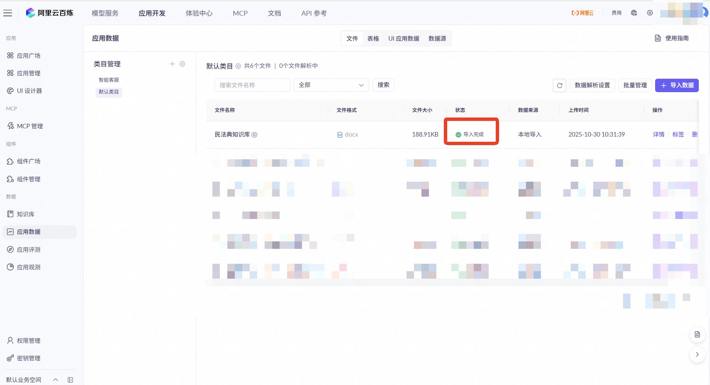Open the 文档 menu
710x385 pixels.
pyautogui.click(x=274, y=13)
